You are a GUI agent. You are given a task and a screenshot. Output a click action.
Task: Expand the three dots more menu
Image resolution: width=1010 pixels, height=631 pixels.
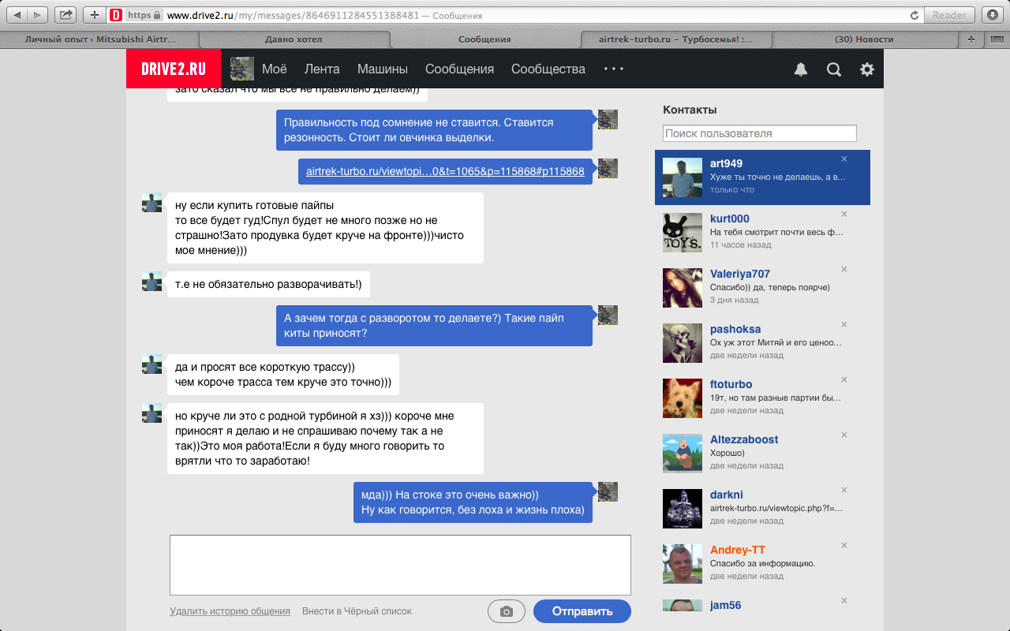click(613, 69)
